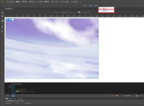Collapse the head tag in code view
Screen dimensions: 144x106
(x=10, y=88)
